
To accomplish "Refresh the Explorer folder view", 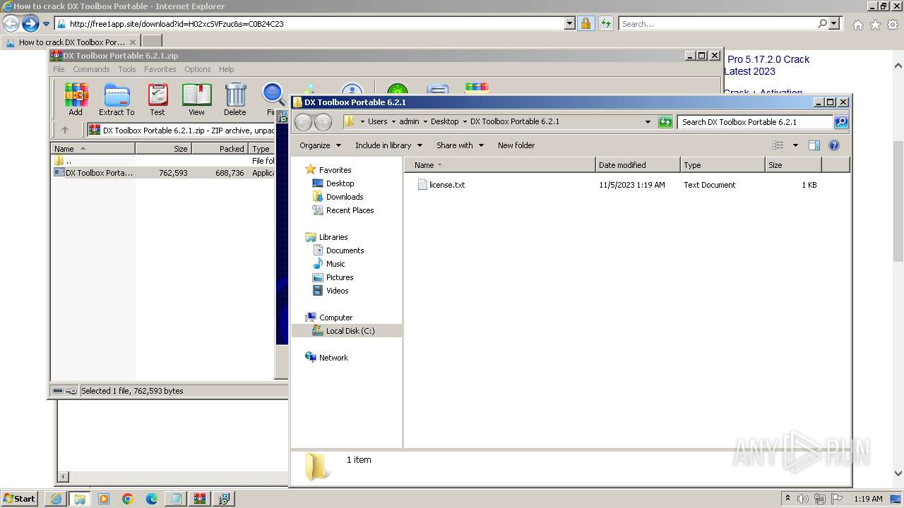I will [665, 122].
